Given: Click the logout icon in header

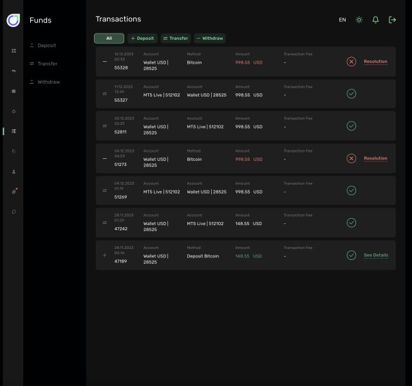Looking at the screenshot, I should click(392, 20).
